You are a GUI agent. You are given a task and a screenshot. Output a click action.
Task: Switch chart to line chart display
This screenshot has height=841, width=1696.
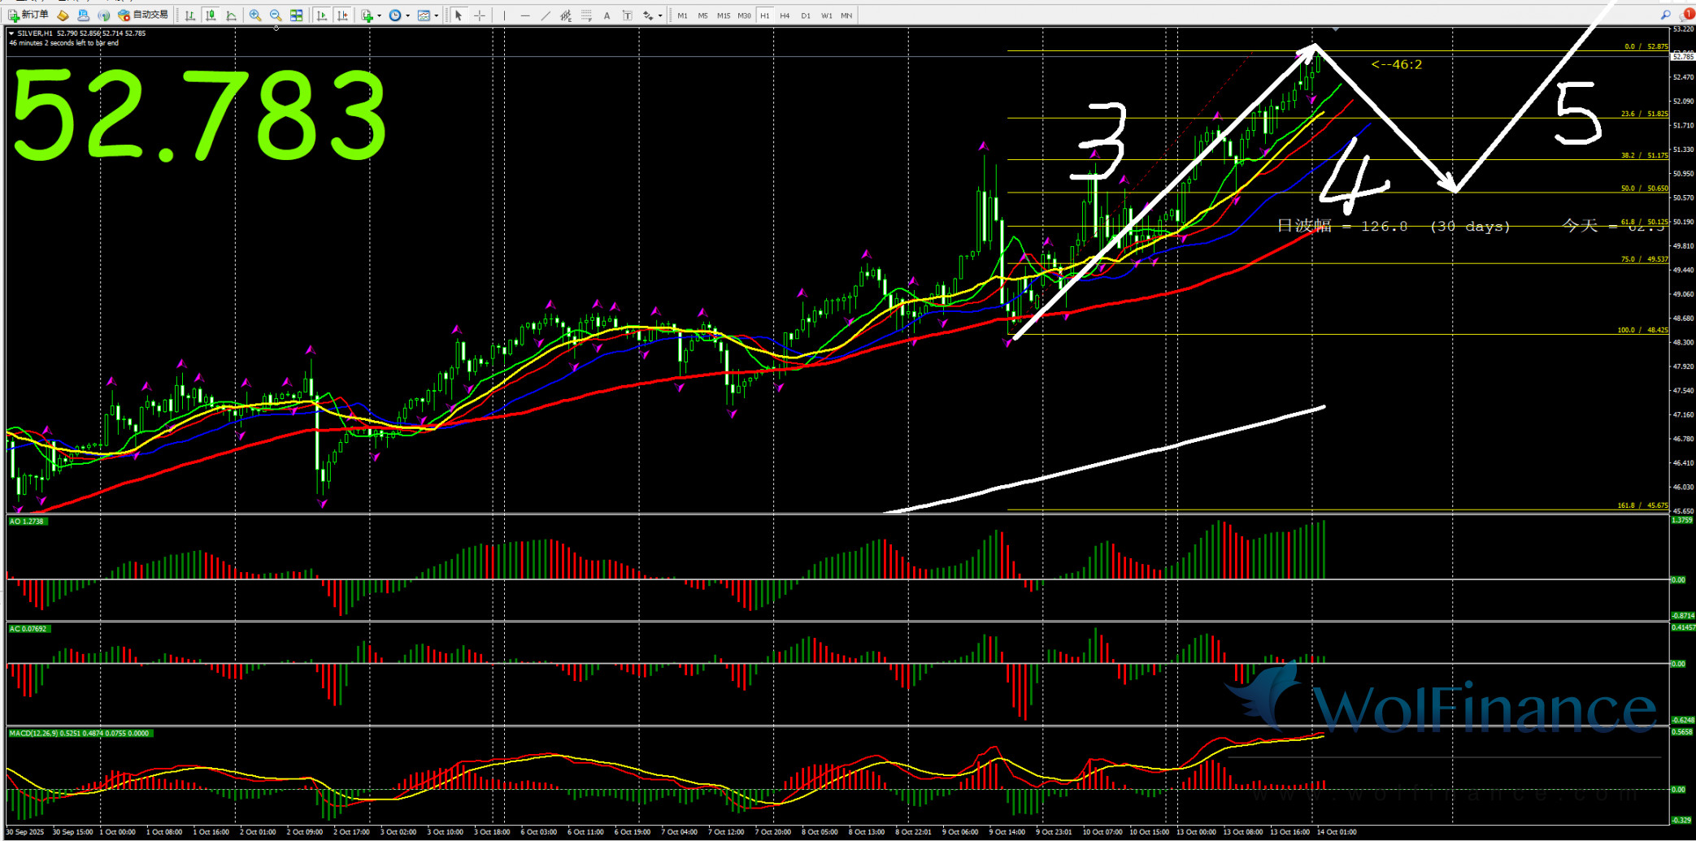pyautogui.click(x=232, y=15)
